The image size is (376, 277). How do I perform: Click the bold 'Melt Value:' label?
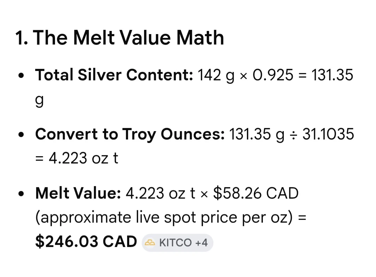tap(78, 193)
